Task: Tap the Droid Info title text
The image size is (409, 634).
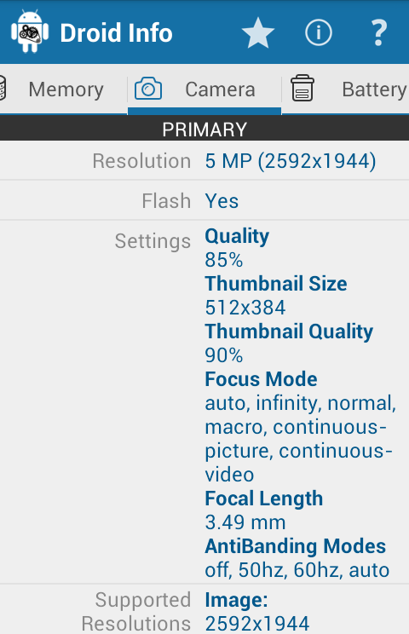Action: [x=117, y=32]
